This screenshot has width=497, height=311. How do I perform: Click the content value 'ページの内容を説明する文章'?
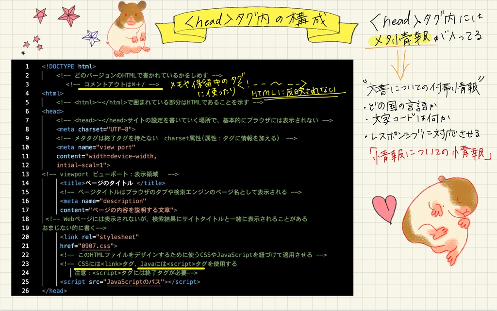[x=132, y=210]
